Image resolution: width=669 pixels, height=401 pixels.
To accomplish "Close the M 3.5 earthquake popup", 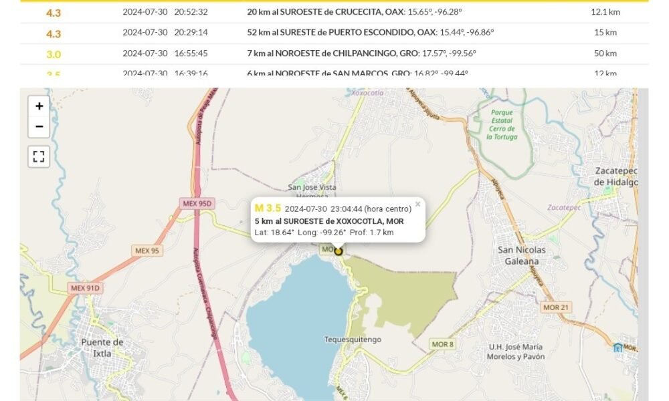I will tap(417, 204).
